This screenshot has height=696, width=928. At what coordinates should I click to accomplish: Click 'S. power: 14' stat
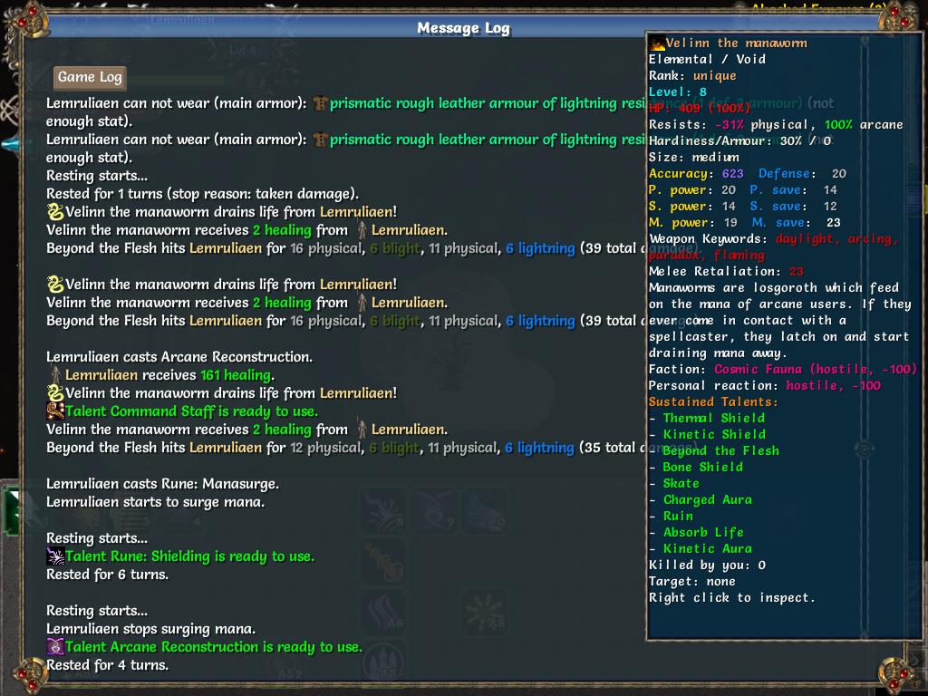[x=692, y=207]
